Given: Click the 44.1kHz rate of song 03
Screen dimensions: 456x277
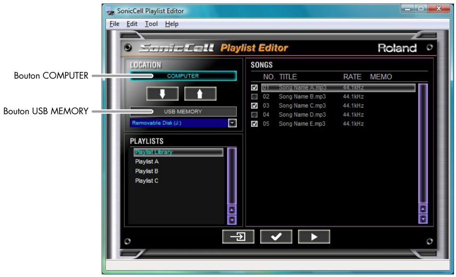Looking at the screenshot, I should click(x=353, y=106).
